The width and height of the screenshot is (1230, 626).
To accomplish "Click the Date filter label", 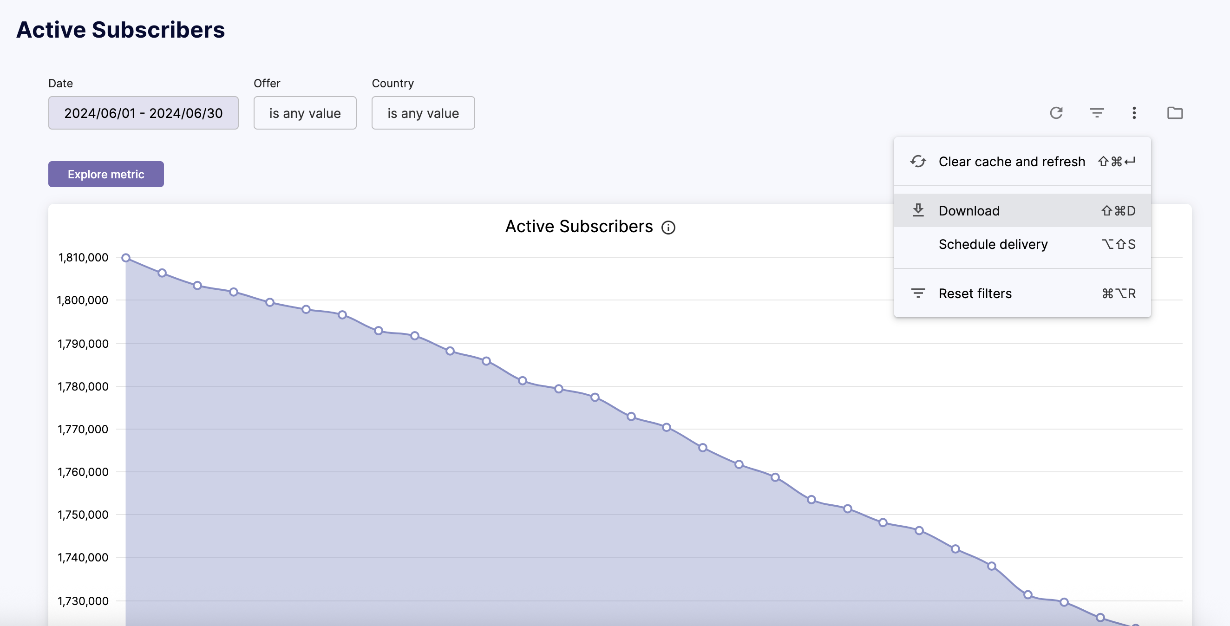I will [61, 84].
